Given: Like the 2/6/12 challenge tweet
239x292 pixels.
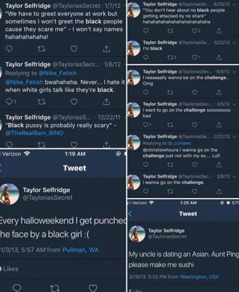Looking at the screenshot, I should pos(194,191).
